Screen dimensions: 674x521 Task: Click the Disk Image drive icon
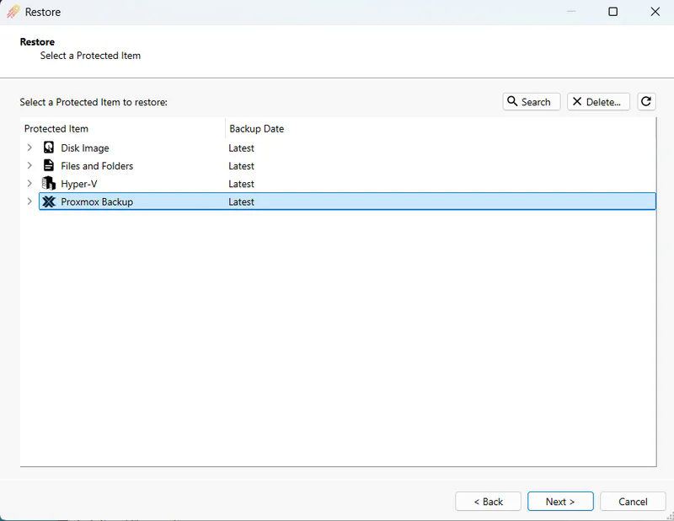(49, 148)
